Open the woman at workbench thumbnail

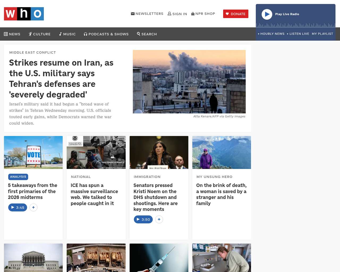(x=222, y=258)
